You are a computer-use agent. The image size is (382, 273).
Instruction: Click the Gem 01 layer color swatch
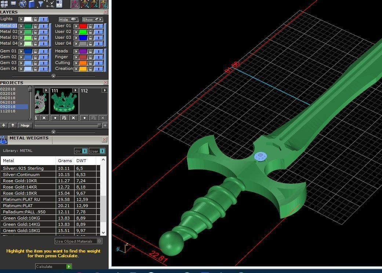click(28, 51)
